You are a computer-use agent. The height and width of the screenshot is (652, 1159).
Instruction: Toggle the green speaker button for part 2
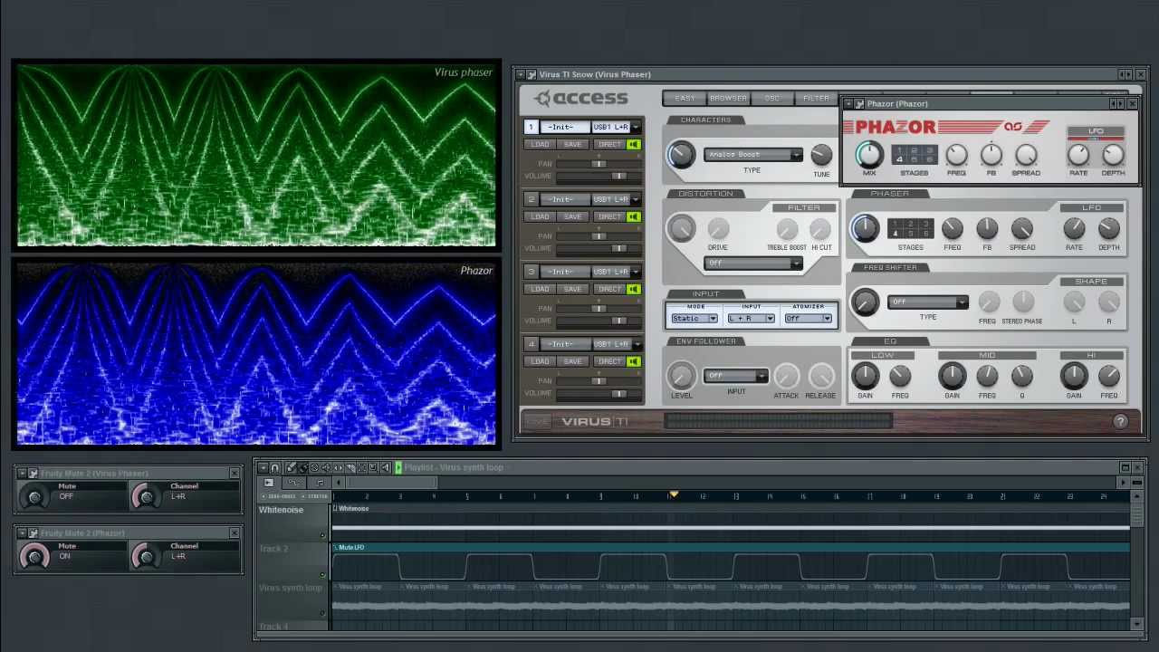[634, 217]
